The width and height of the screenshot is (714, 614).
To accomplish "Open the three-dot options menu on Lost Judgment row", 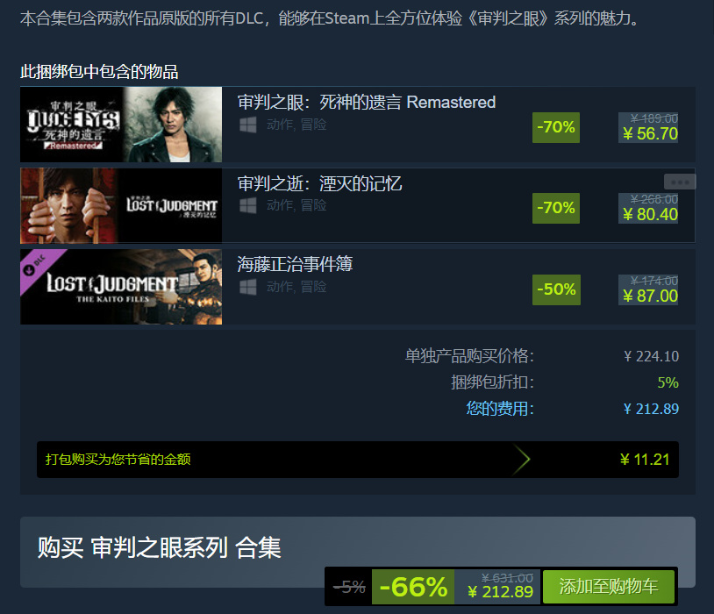I will click(x=680, y=182).
